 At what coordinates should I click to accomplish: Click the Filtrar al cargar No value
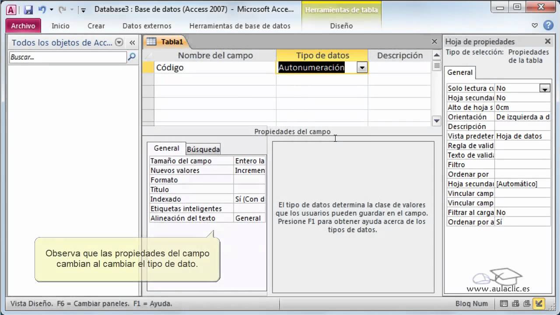click(x=522, y=213)
